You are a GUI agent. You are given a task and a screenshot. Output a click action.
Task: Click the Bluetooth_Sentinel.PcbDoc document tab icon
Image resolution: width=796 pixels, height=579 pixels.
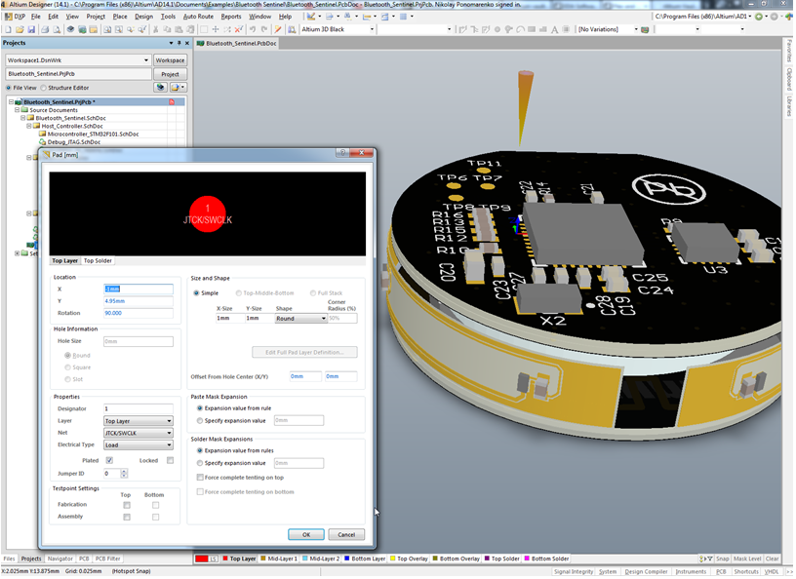point(200,44)
